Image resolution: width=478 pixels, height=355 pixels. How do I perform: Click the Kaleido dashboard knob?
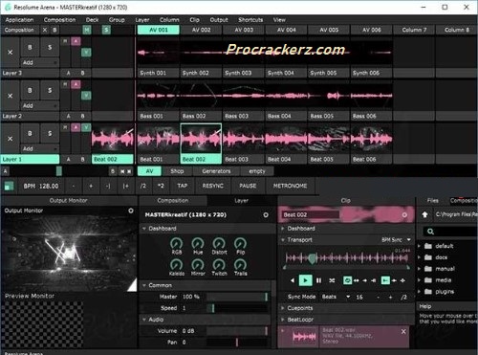coord(176,265)
